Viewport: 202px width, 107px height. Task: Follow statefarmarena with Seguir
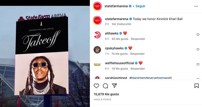tap(140, 6)
